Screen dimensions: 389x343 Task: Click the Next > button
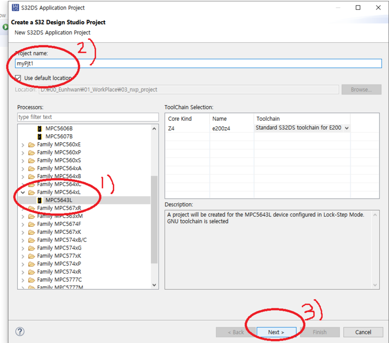point(276,332)
